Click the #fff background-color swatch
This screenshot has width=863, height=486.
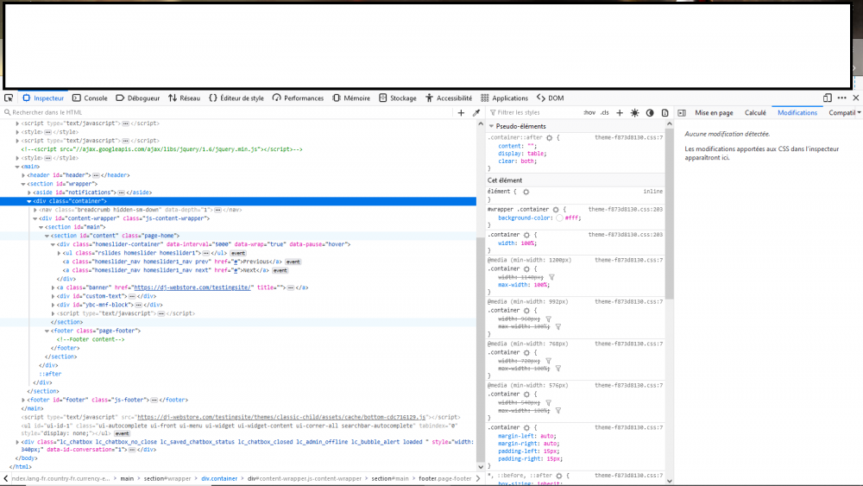pyautogui.click(x=560, y=218)
